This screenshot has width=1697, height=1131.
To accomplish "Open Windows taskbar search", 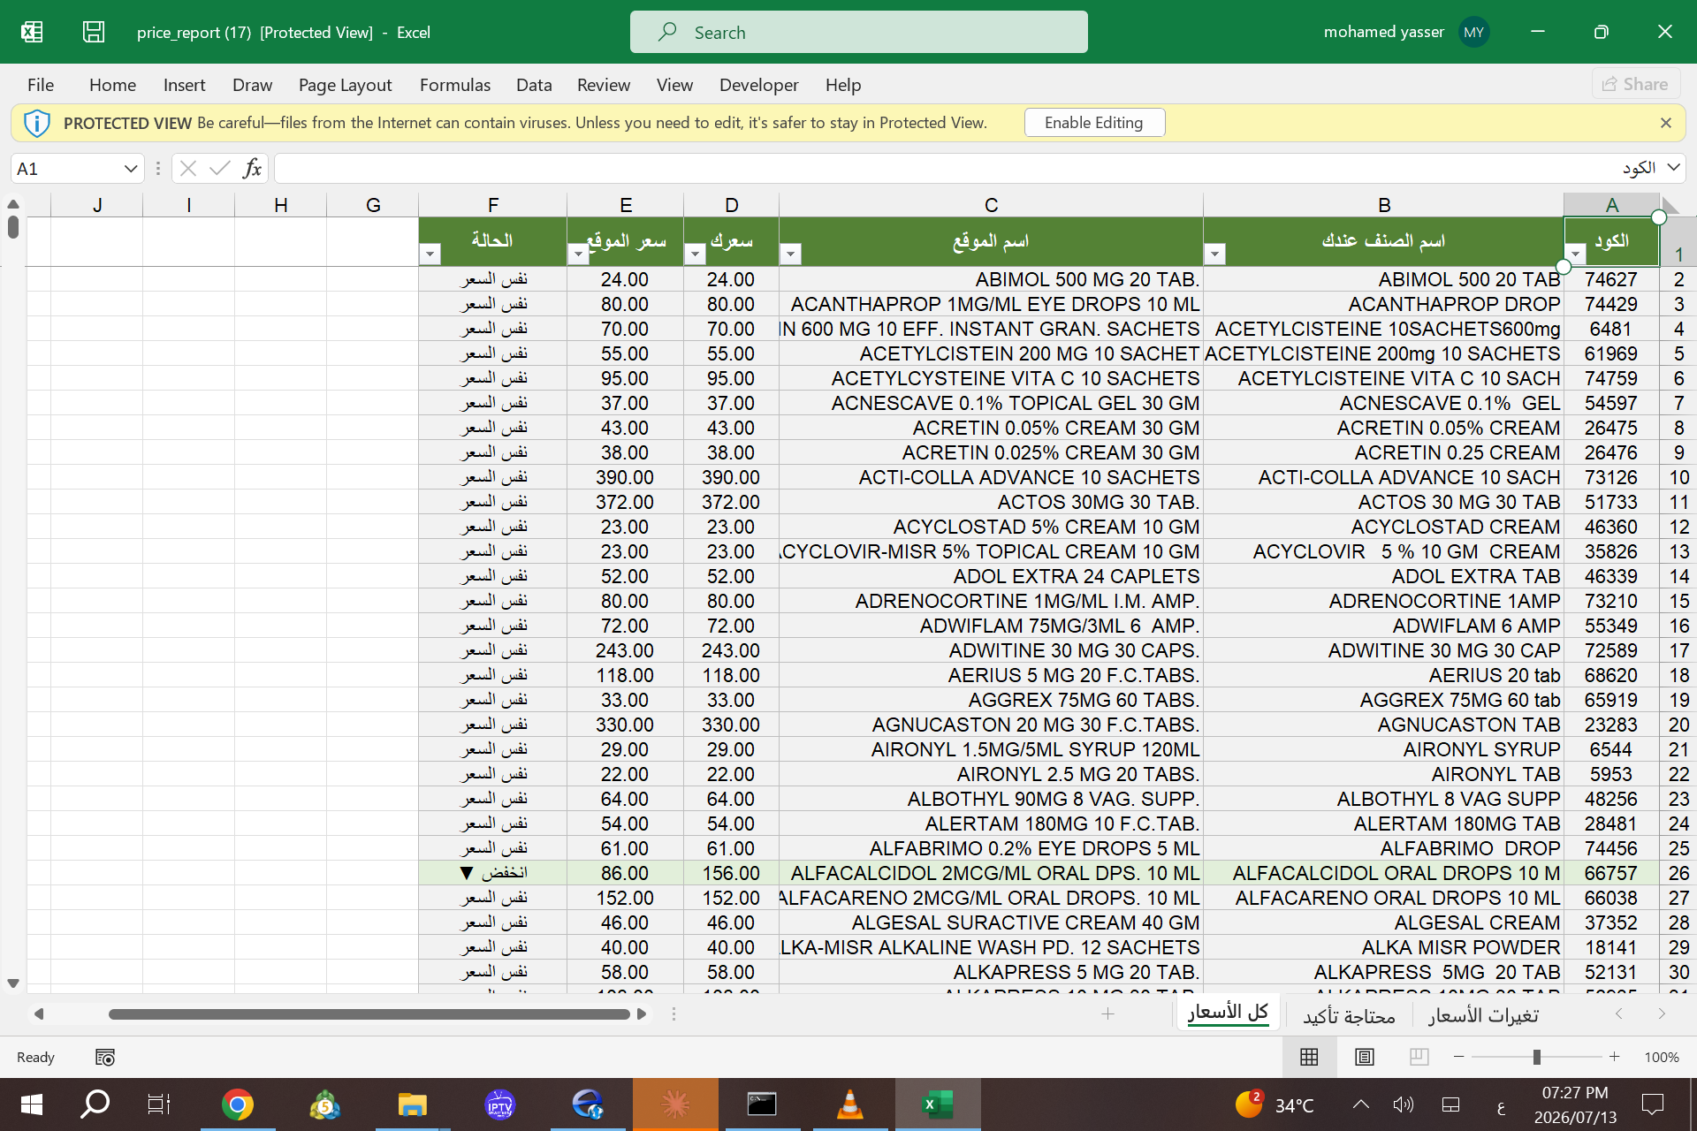I will (95, 1104).
